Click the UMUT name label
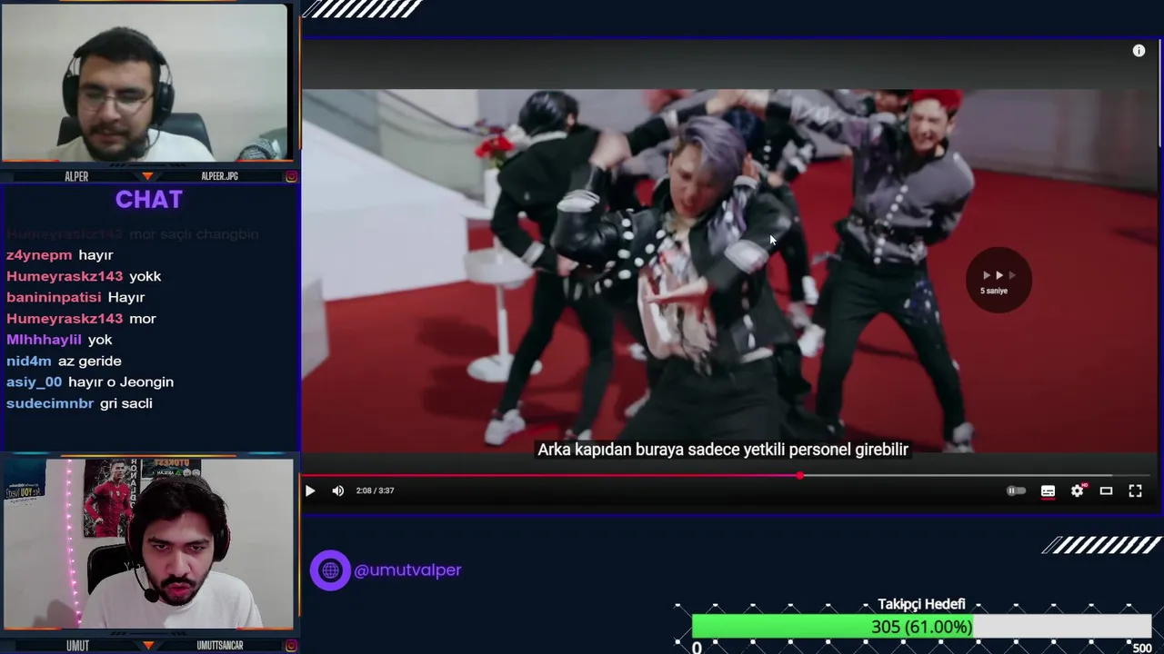1164x654 pixels. click(x=77, y=646)
